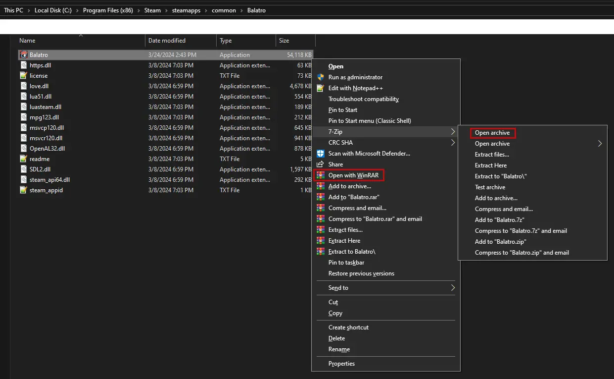Open breadcrumb chevron after This PC
Screen dimensions: 614x379
(x=29, y=10)
